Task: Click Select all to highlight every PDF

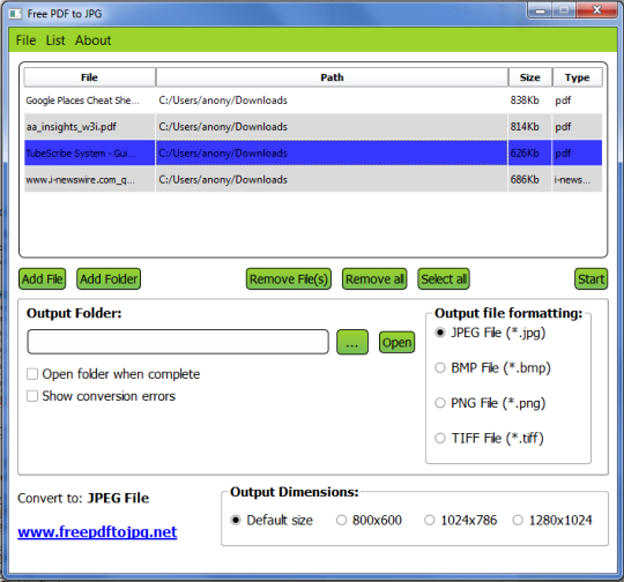Action: point(443,279)
